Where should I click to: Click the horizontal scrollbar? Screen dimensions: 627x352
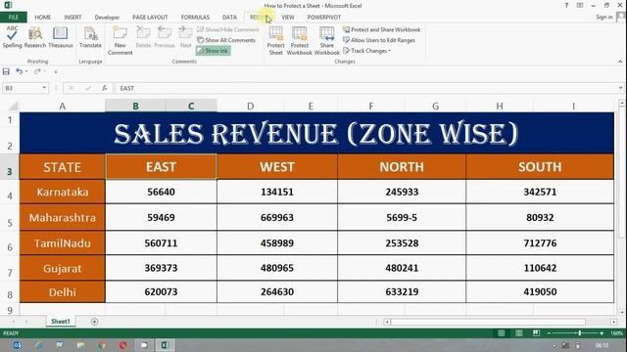488,322
